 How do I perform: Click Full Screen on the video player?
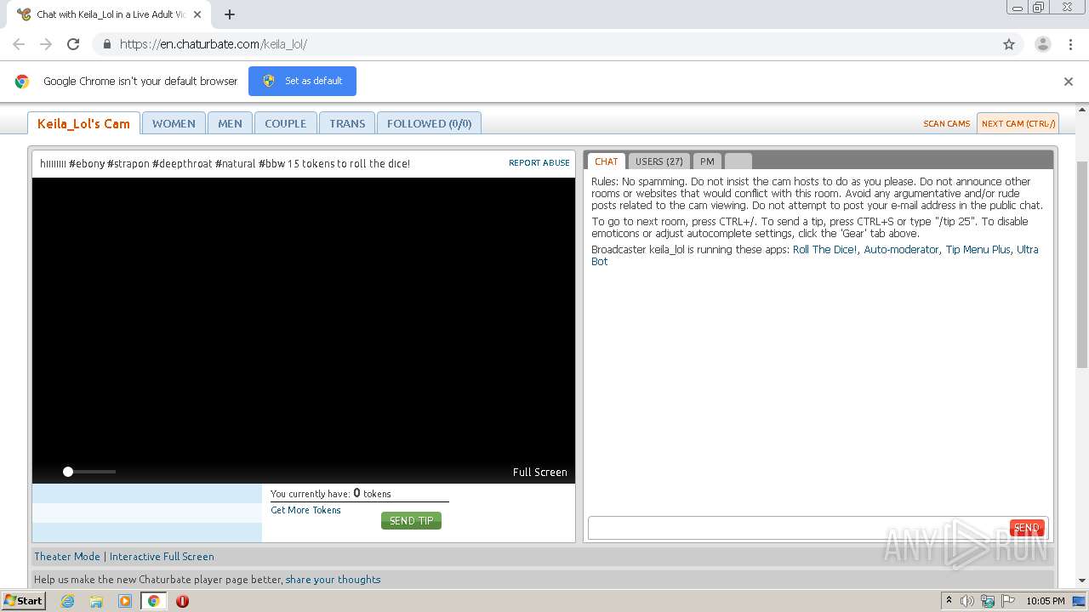tap(539, 473)
